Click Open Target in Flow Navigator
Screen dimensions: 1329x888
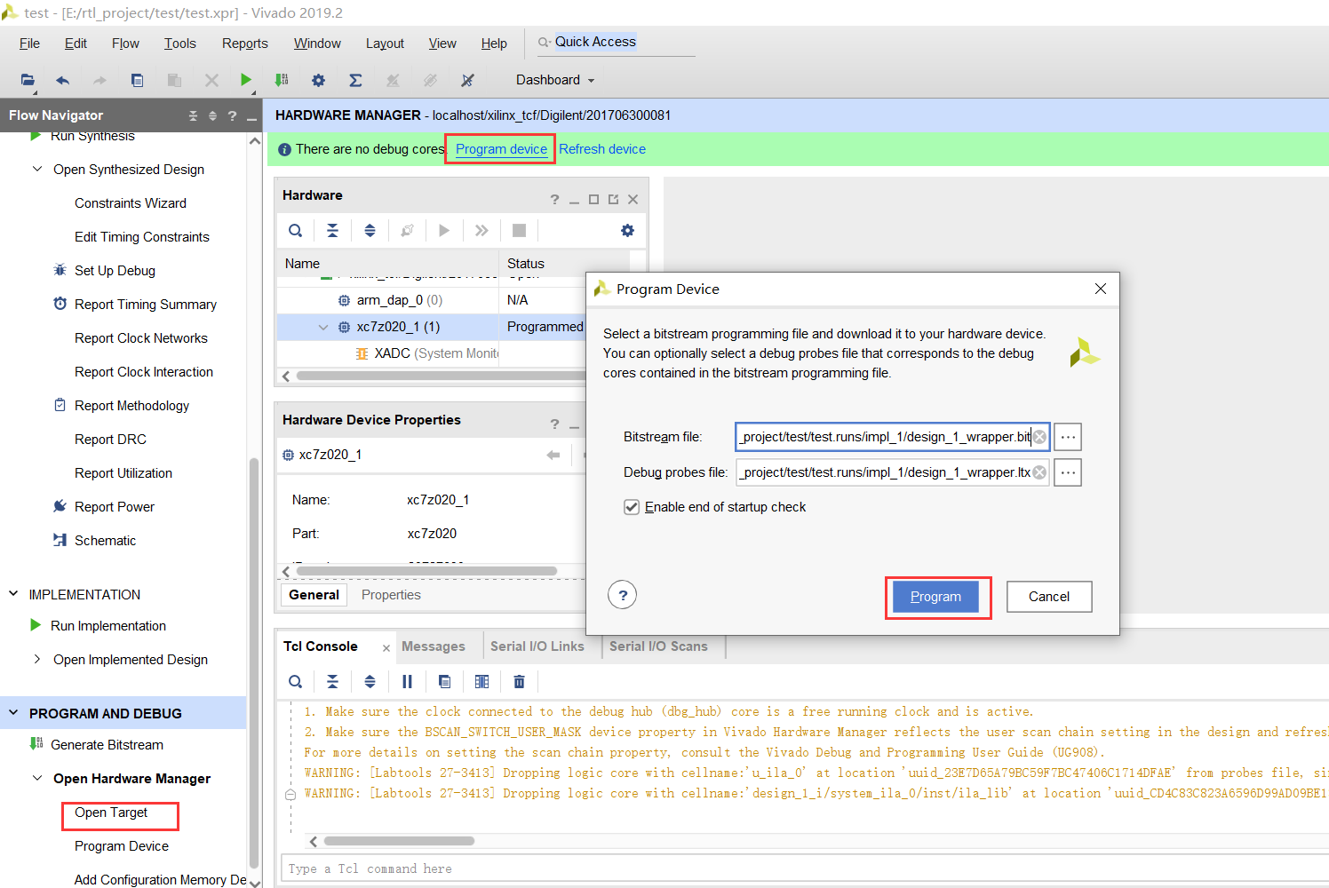[111, 813]
